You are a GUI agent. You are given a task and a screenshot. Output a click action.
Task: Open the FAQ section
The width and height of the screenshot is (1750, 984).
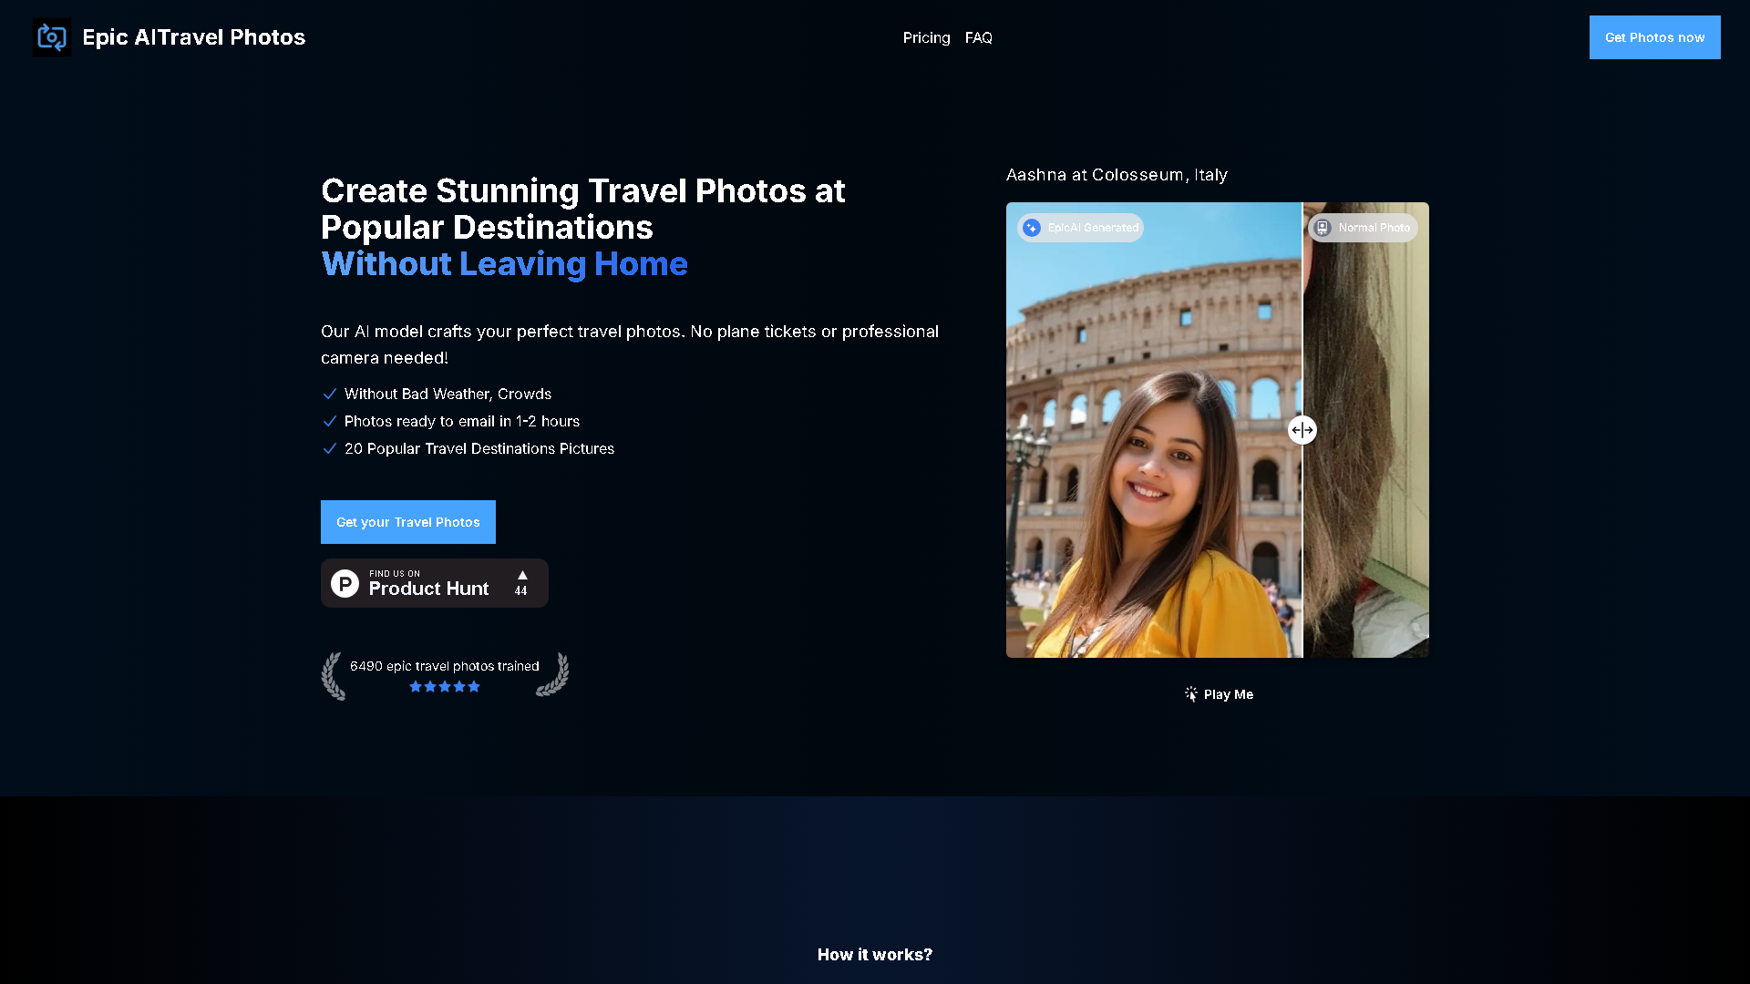[x=978, y=37]
